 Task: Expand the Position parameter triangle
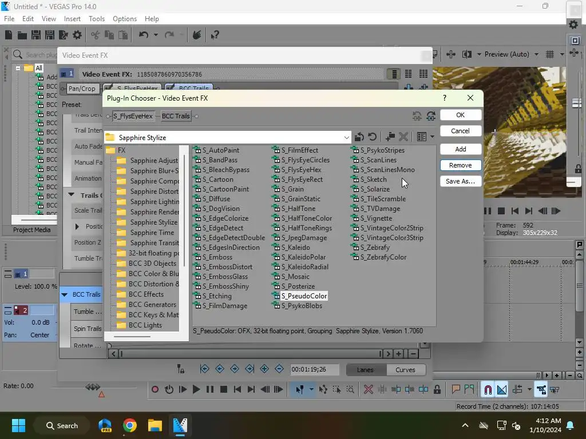point(77,226)
